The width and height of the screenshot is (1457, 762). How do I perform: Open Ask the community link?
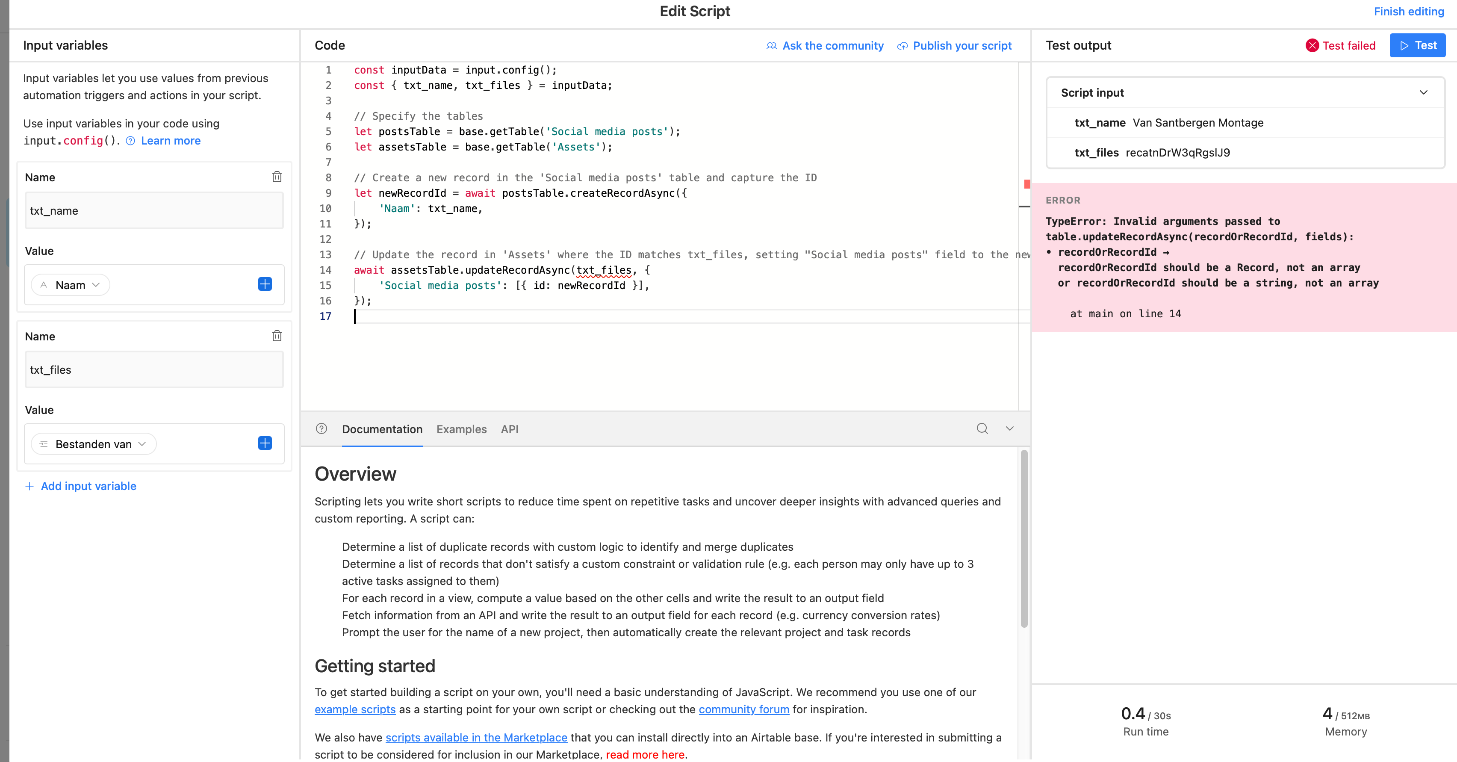[x=832, y=46]
